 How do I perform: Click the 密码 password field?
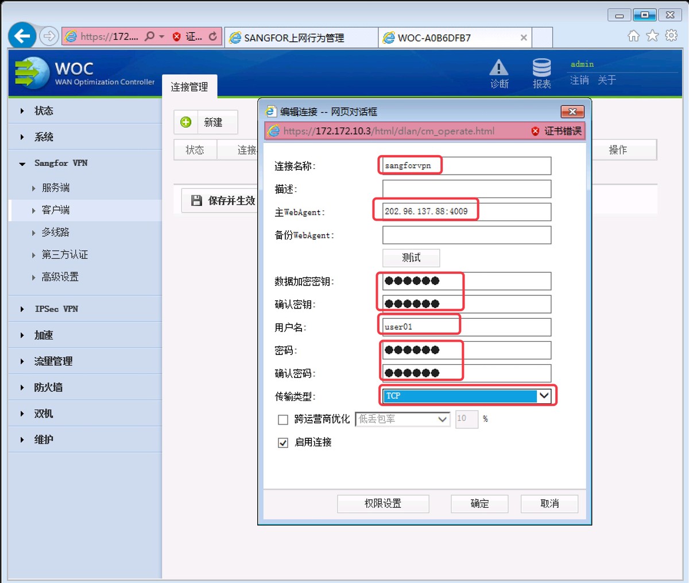467,350
